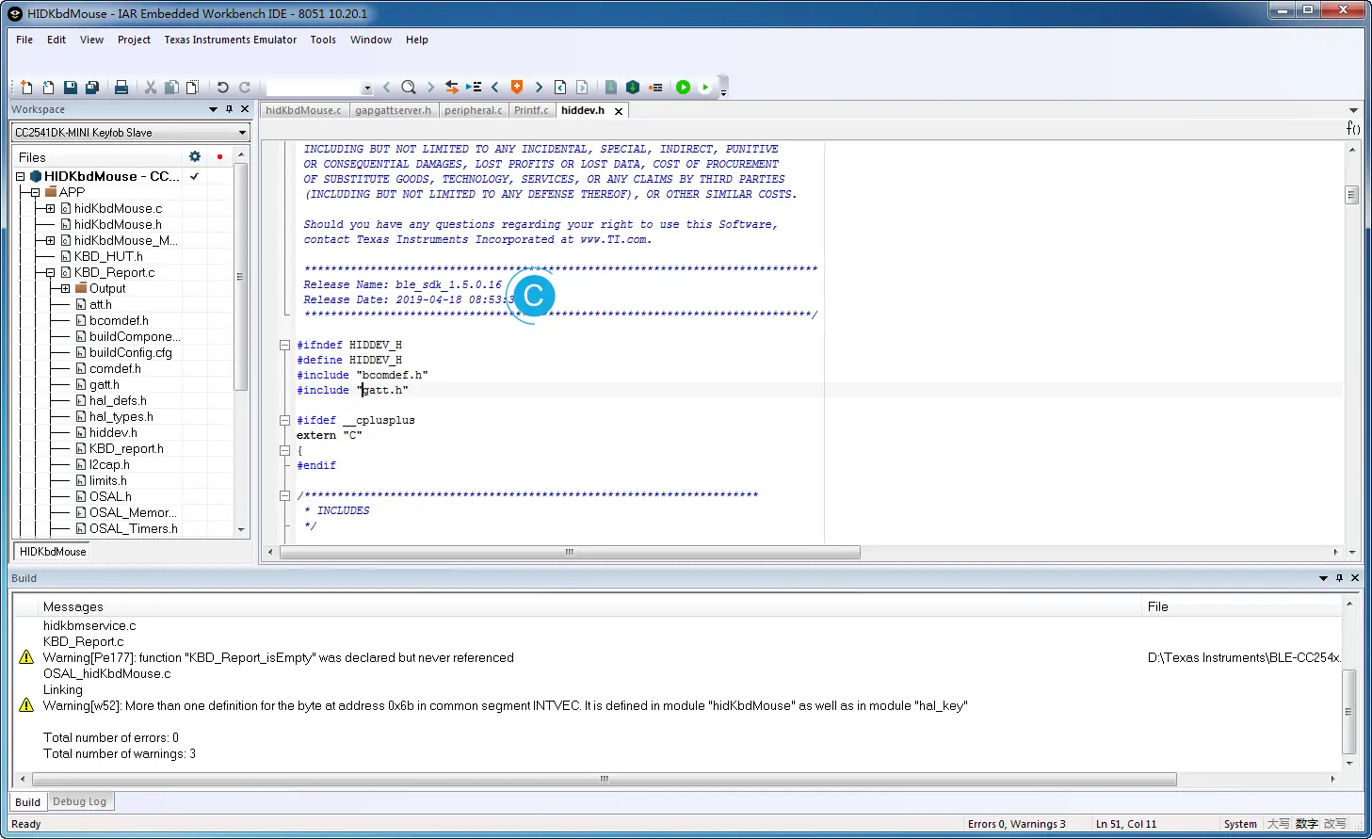Viewport: 1372px width, 839px height.
Task: Select OSAL.h in workspace tree
Action: click(110, 496)
